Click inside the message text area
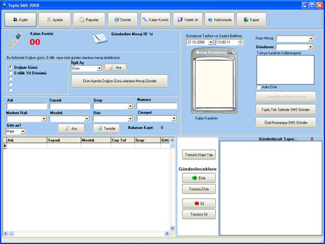 (x=285, y=70)
